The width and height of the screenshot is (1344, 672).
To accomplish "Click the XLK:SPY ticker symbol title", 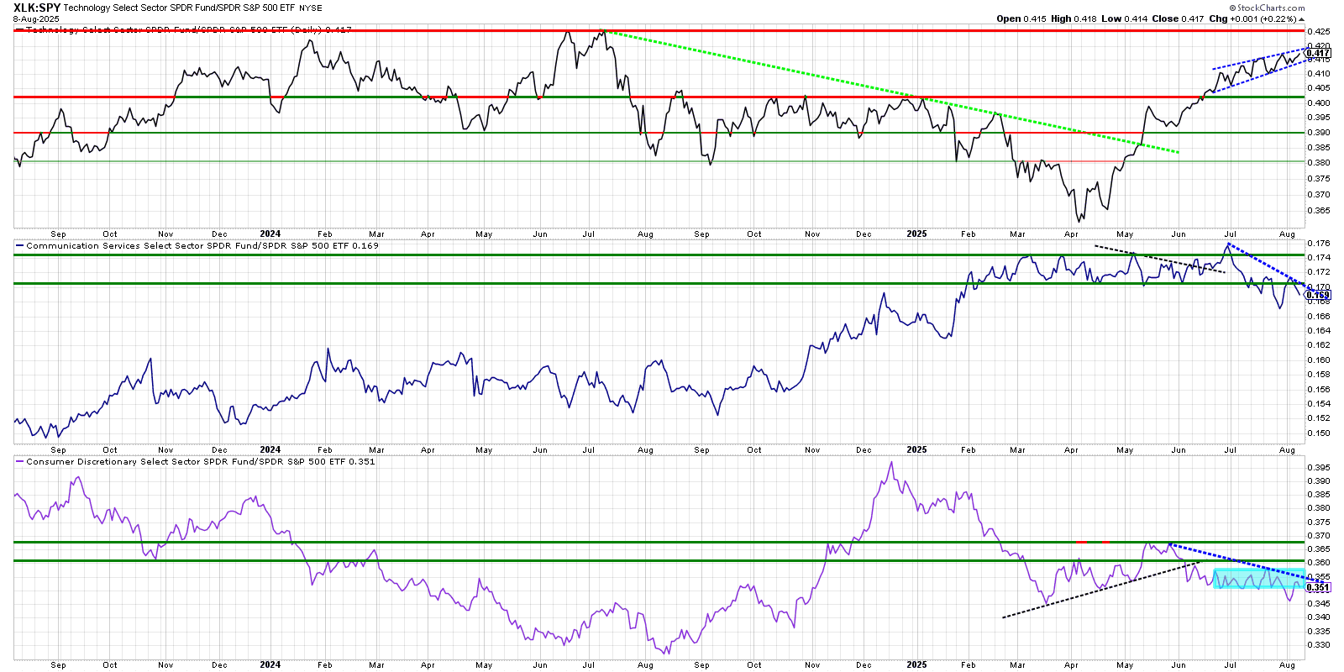I will 37,8.
